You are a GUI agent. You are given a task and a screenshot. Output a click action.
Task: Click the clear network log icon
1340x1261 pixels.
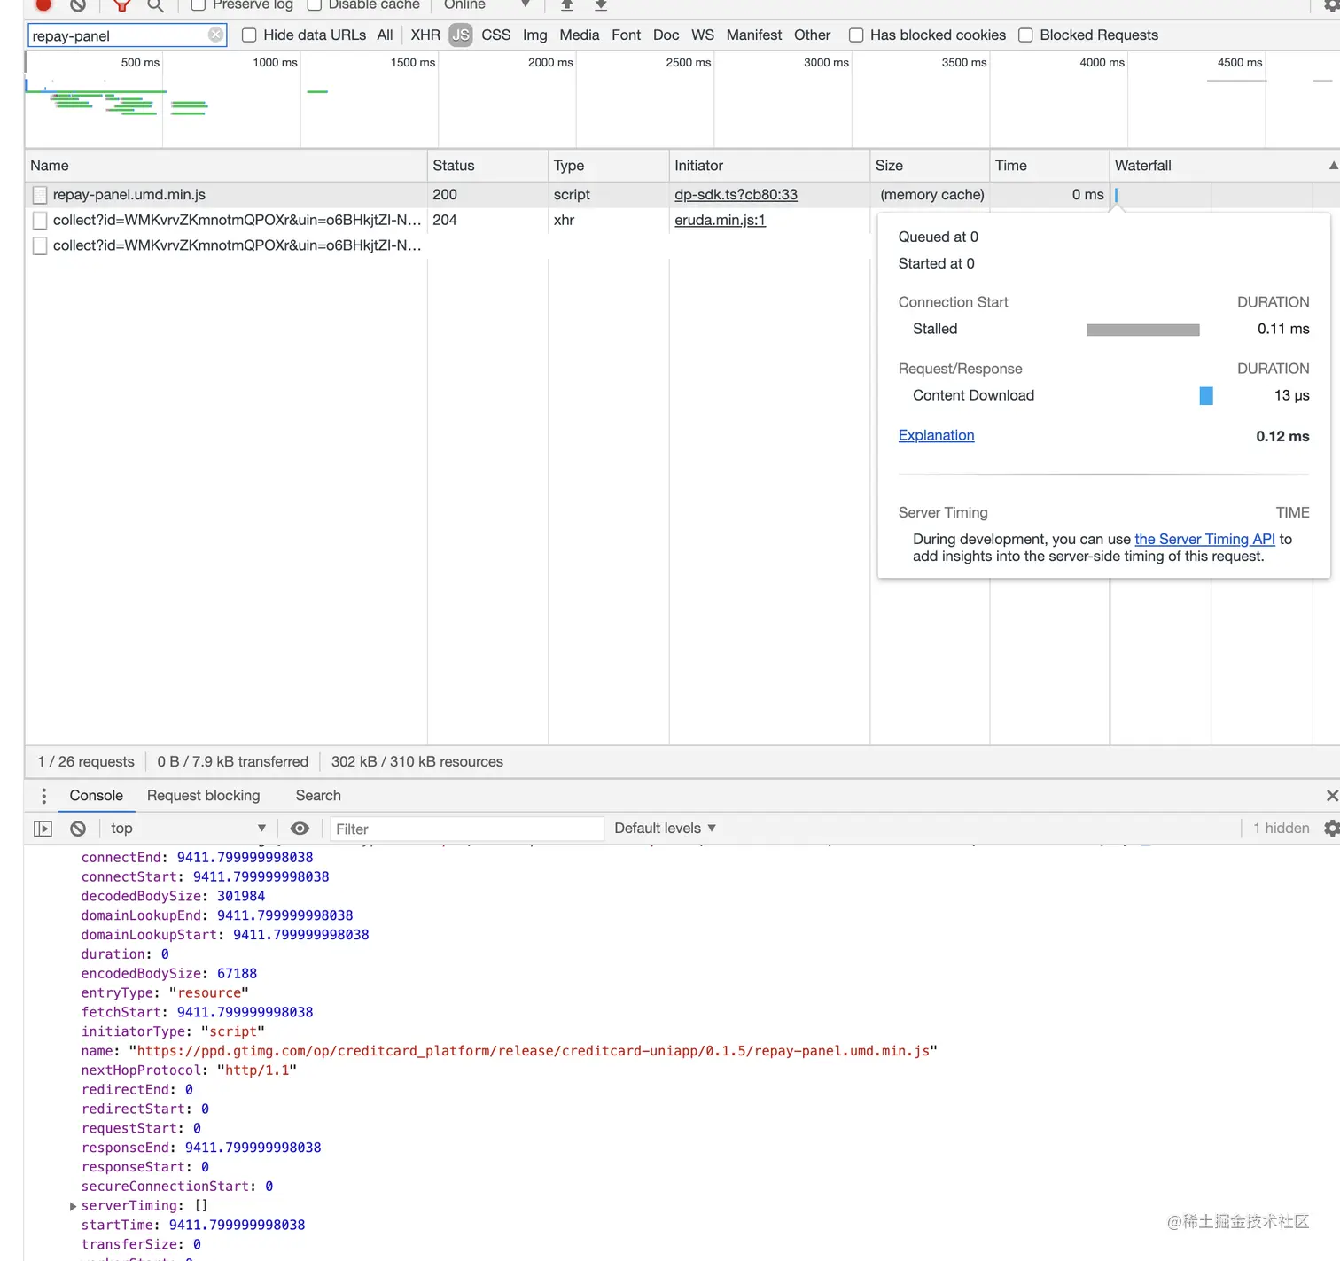(78, 4)
